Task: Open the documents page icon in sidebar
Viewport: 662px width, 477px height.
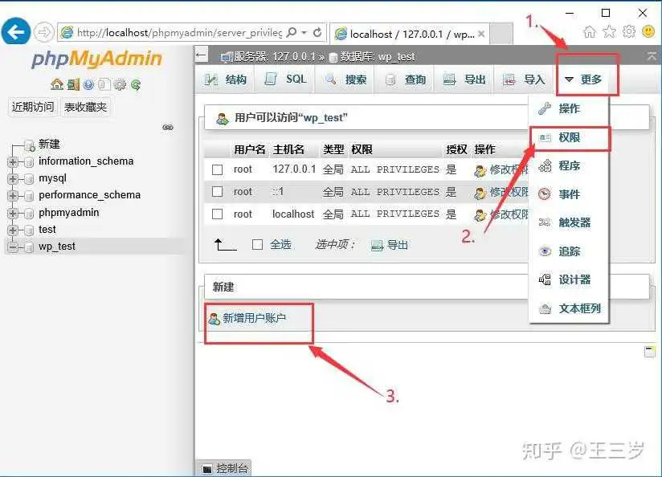Action: coord(104,85)
